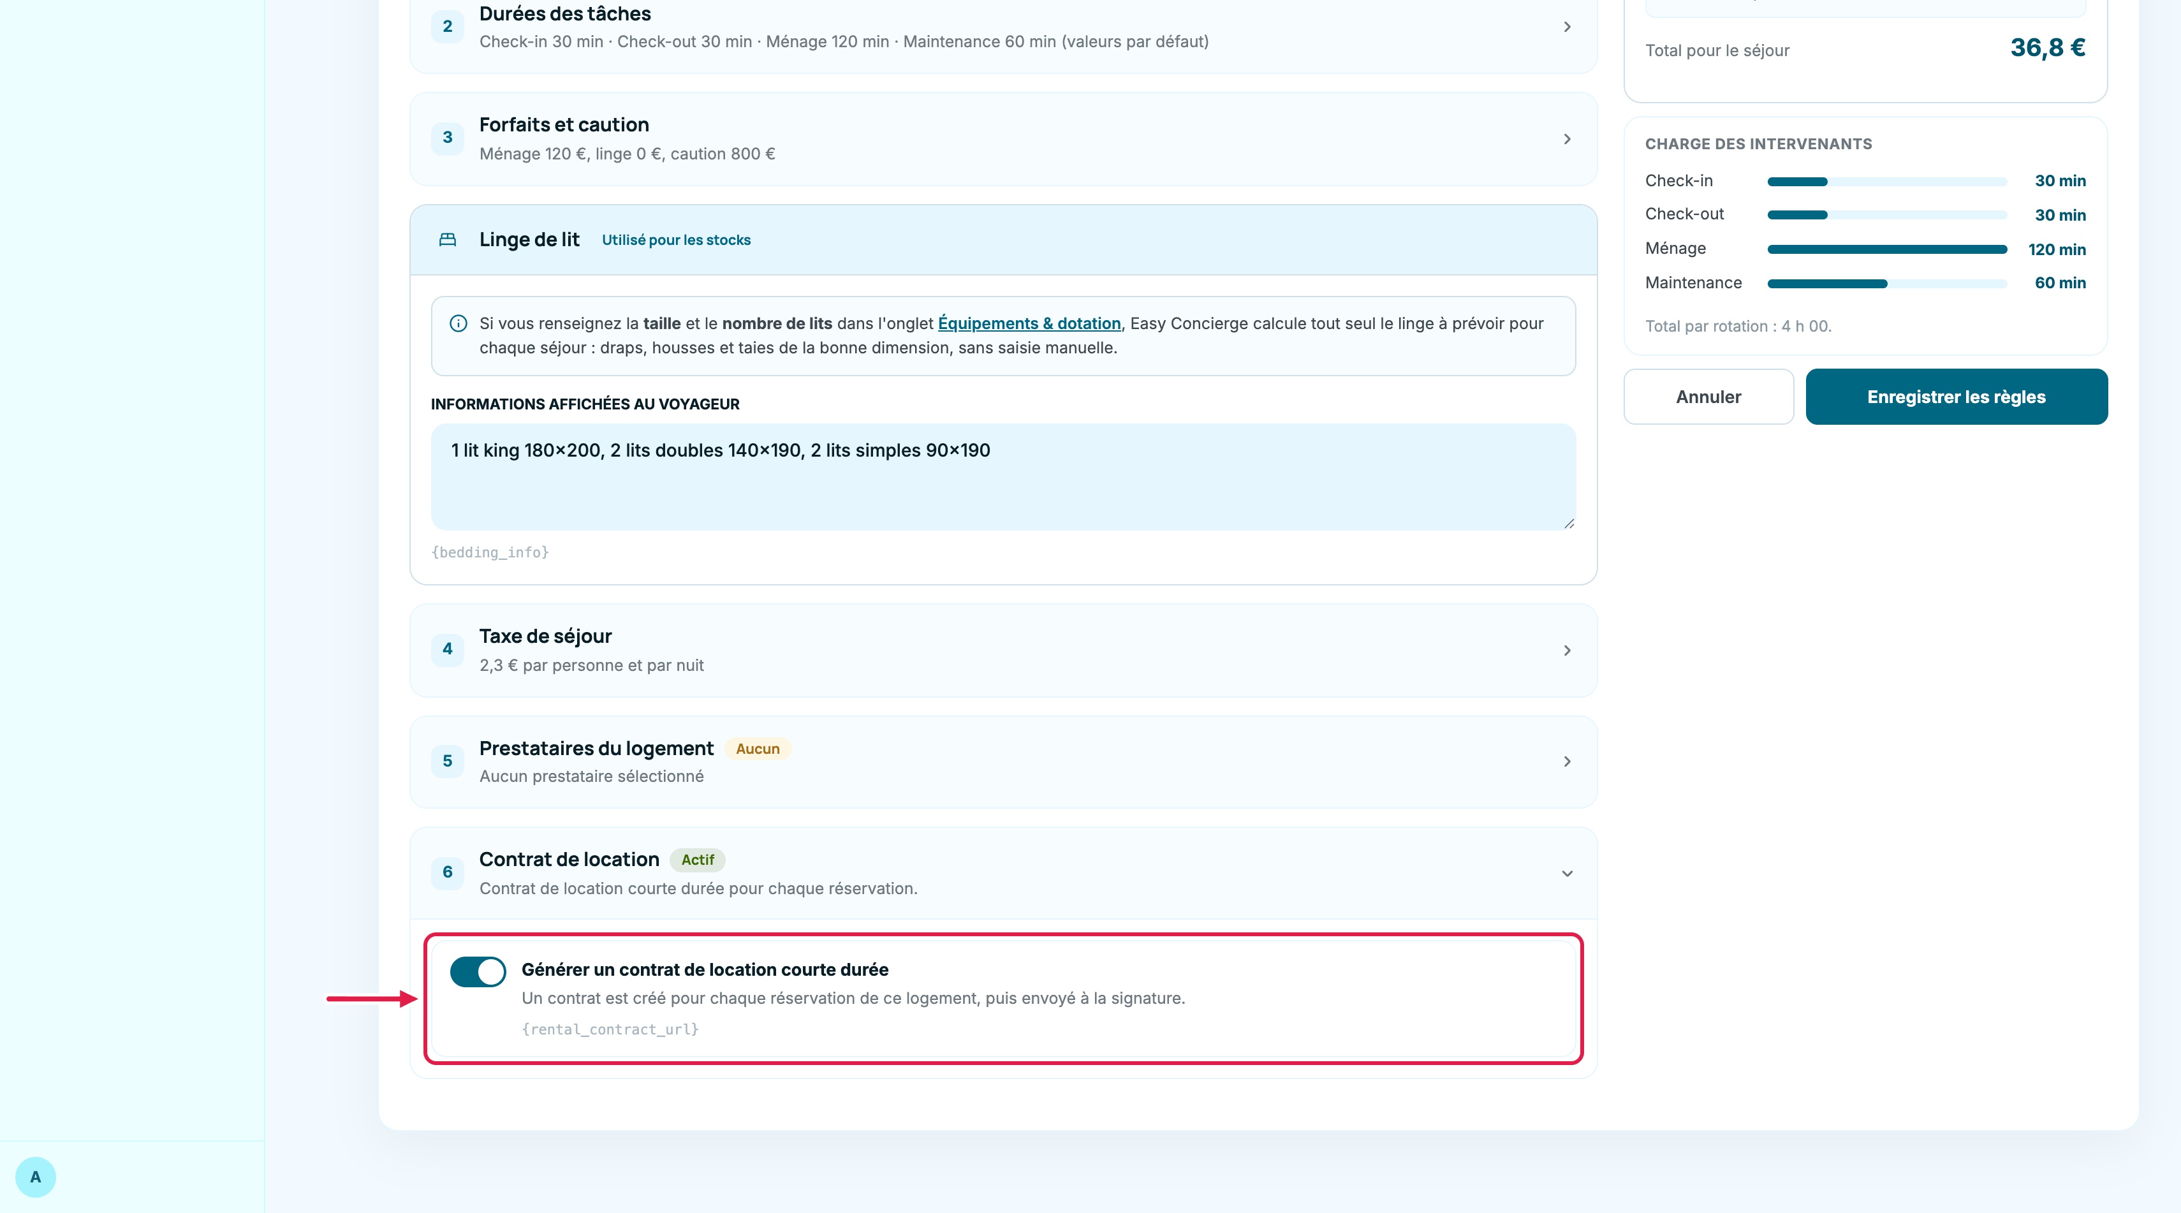The height and width of the screenshot is (1213, 2181).
Task: Click the bedding information text area
Action: (1003, 478)
